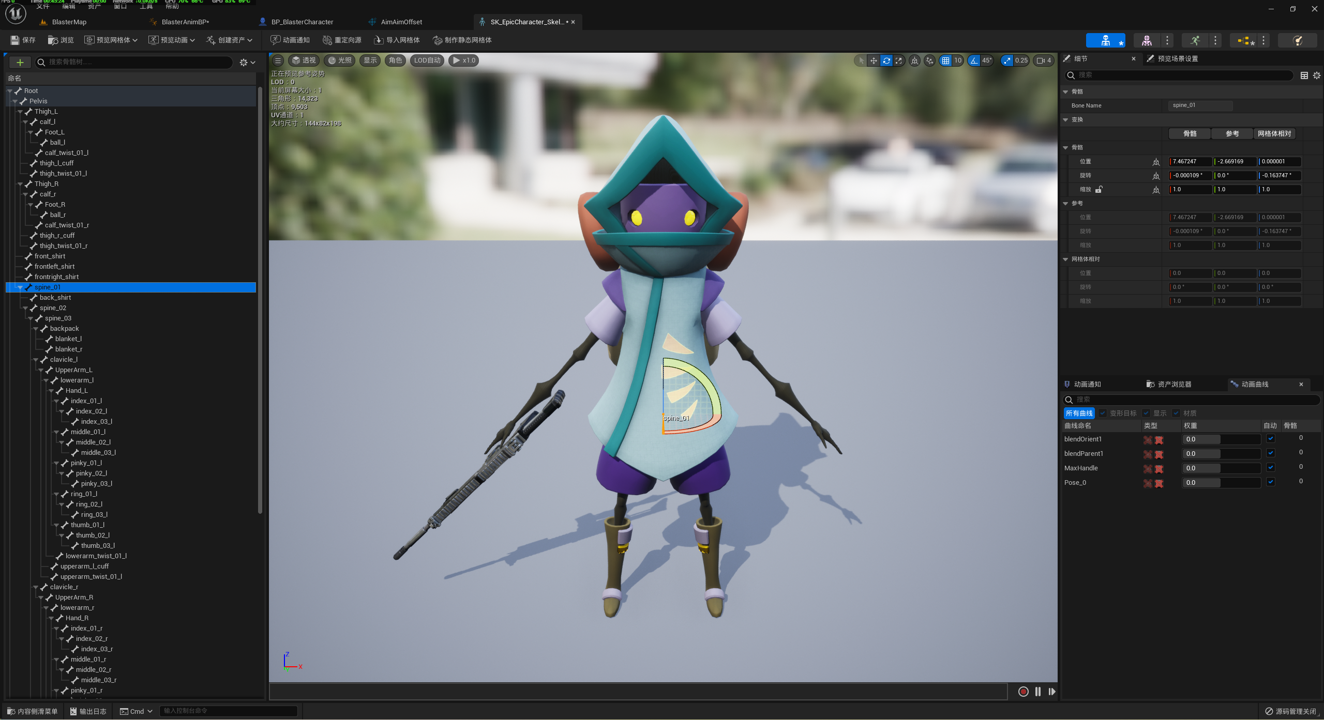Toggle the Material (材质) filter checkbox
This screenshot has width=1324, height=720.
[x=1177, y=413]
